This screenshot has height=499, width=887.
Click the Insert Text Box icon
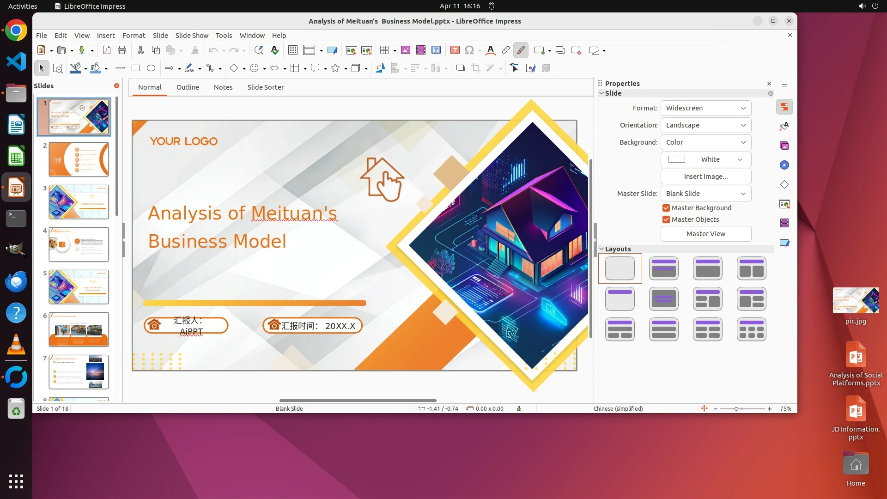point(455,50)
